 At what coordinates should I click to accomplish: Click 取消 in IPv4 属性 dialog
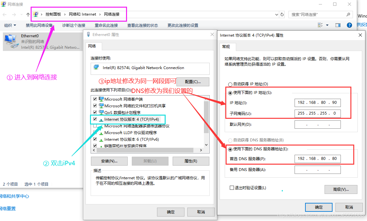pyautogui.click(x=349, y=207)
